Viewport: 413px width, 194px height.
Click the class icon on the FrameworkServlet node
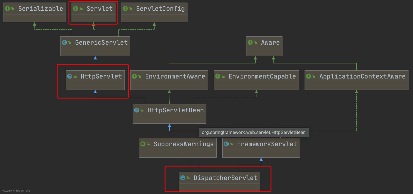(226, 144)
